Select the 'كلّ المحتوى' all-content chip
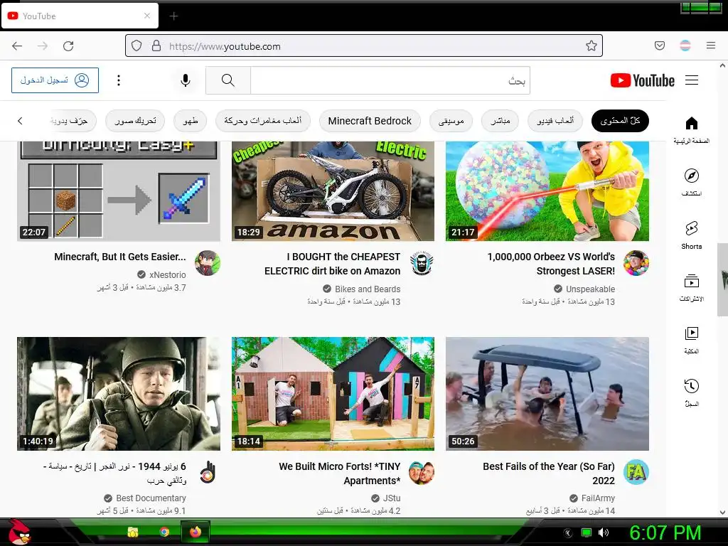Screen dimensions: 728x546 [620, 121]
